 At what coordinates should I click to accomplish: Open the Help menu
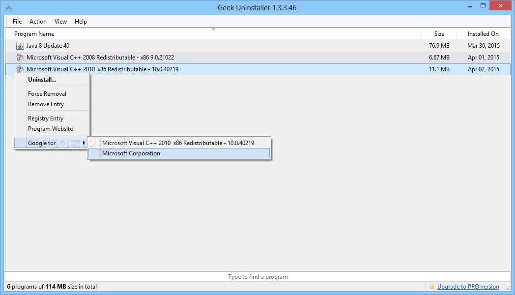[81, 21]
